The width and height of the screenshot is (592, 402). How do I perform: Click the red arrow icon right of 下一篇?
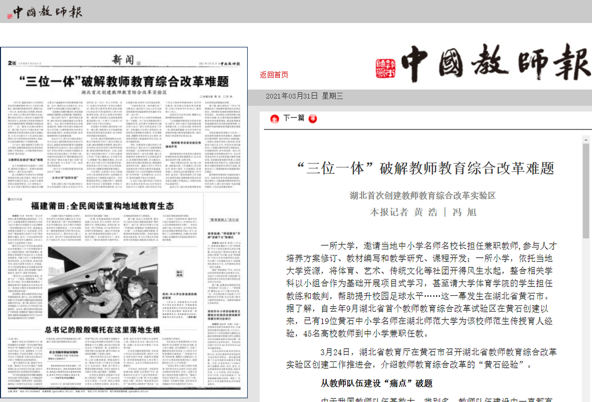coord(313,119)
